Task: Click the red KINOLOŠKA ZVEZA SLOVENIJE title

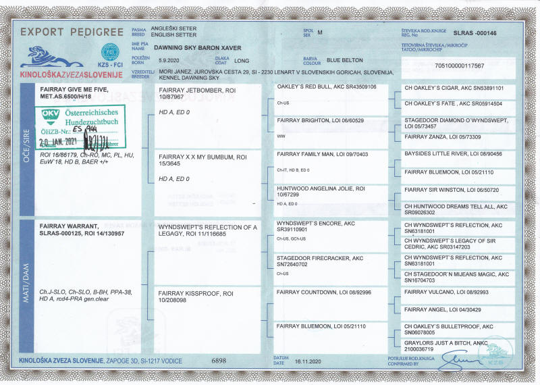Action: 72,75
